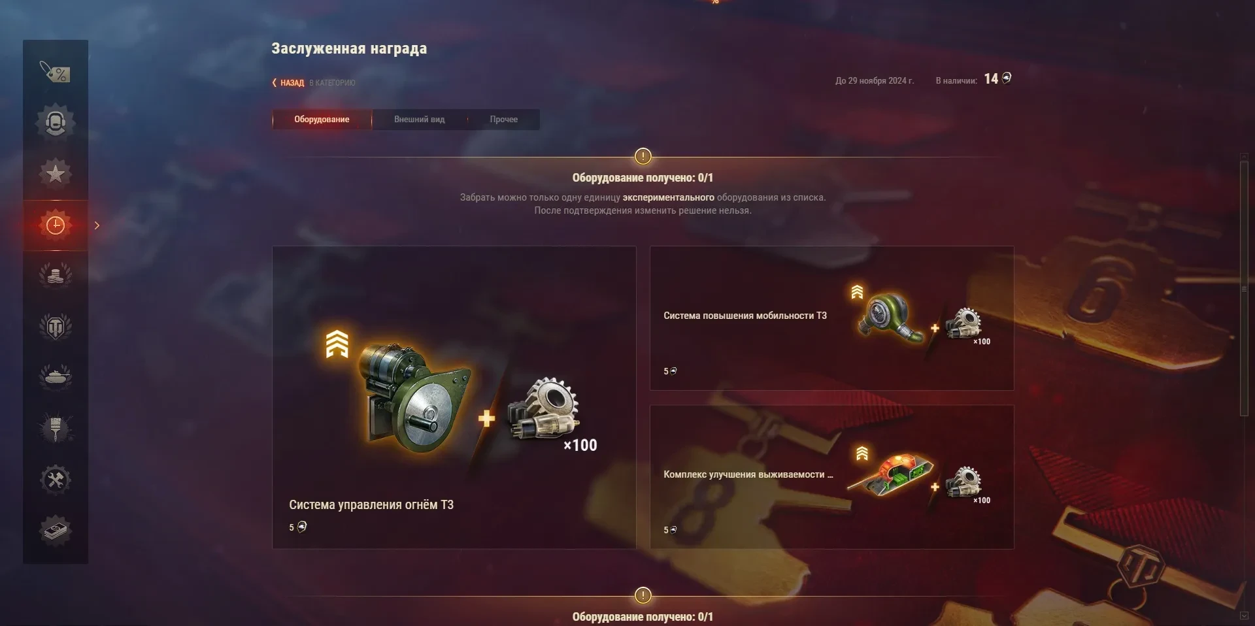1255x626 pixels.
Task: Switch to the Оборудование tab
Action: (322, 120)
